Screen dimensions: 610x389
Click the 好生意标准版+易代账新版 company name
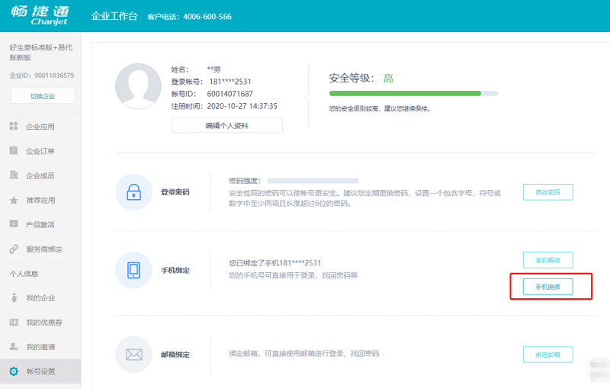point(41,52)
